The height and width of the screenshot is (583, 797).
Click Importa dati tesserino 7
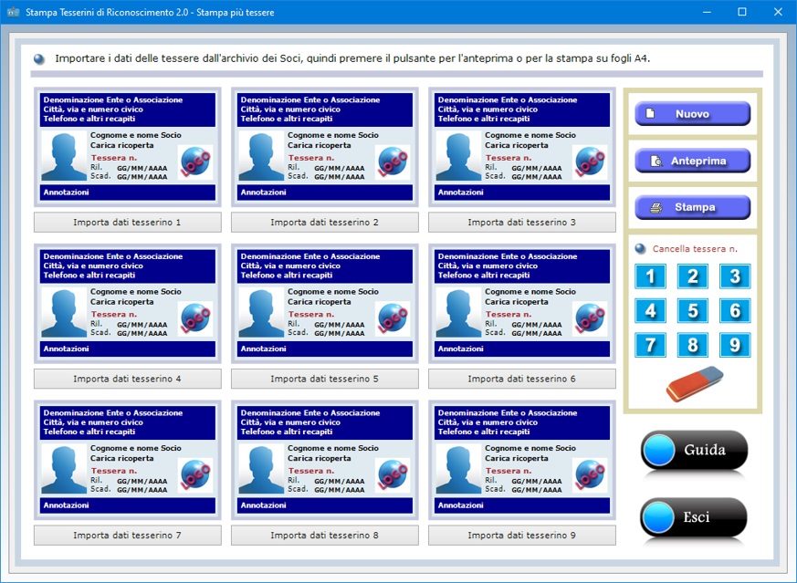pyautogui.click(x=128, y=536)
